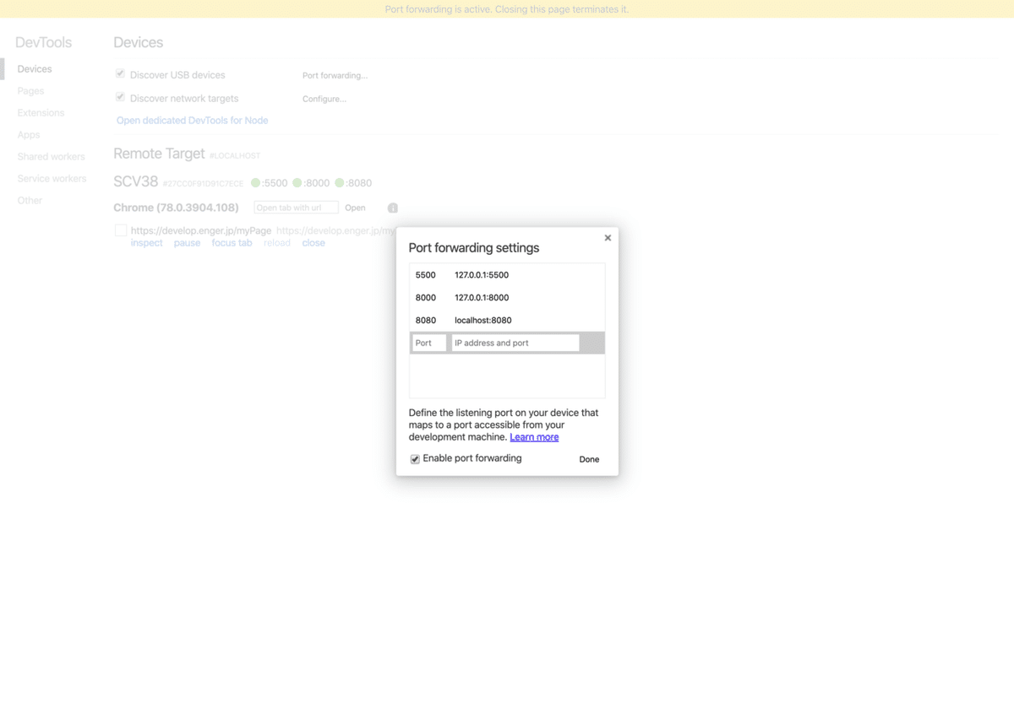The width and height of the screenshot is (1014, 703).
Task: Click the Done button in dialog
Action: (589, 460)
